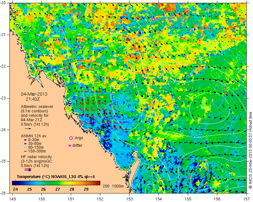Screen dimensions: 253x202
Task: Click the cyan 200m isobath legend line
Action: [x=108, y=189]
